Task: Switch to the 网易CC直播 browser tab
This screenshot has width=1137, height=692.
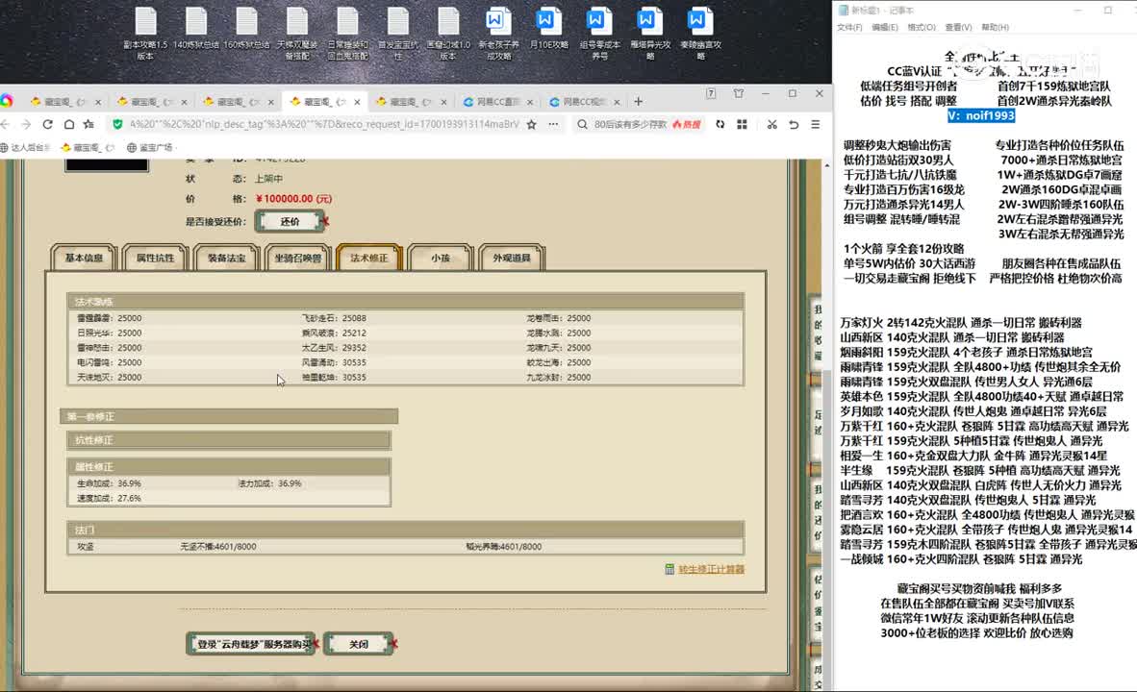Action: [x=496, y=102]
